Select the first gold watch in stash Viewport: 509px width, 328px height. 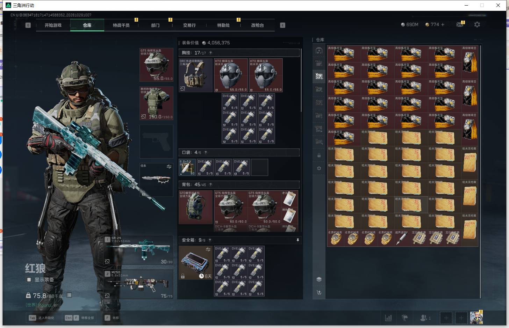pos(336,238)
